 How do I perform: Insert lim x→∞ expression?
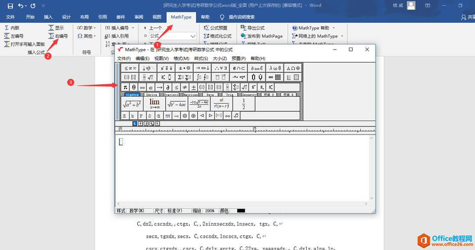[155, 104]
